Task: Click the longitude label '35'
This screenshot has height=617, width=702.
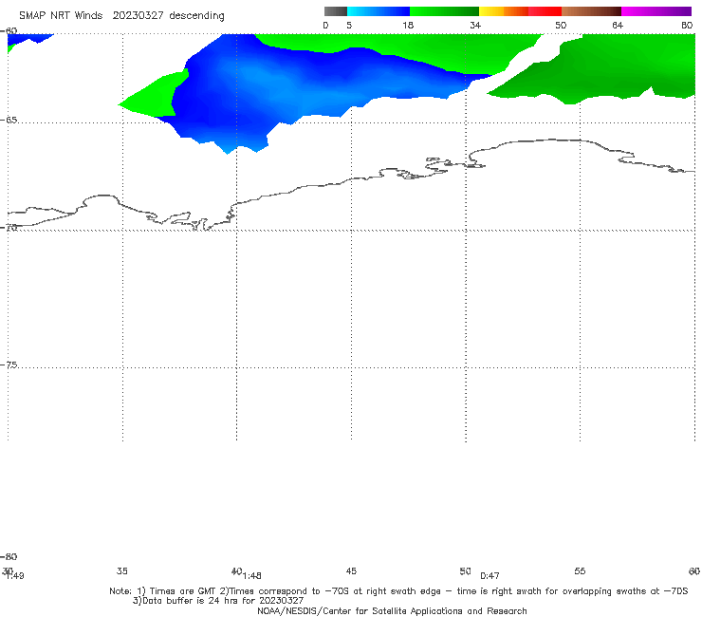Action: (122, 570)
